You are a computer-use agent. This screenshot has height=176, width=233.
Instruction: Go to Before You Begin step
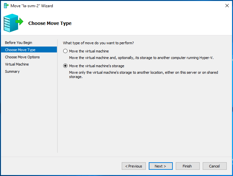(x=18, y=43)
